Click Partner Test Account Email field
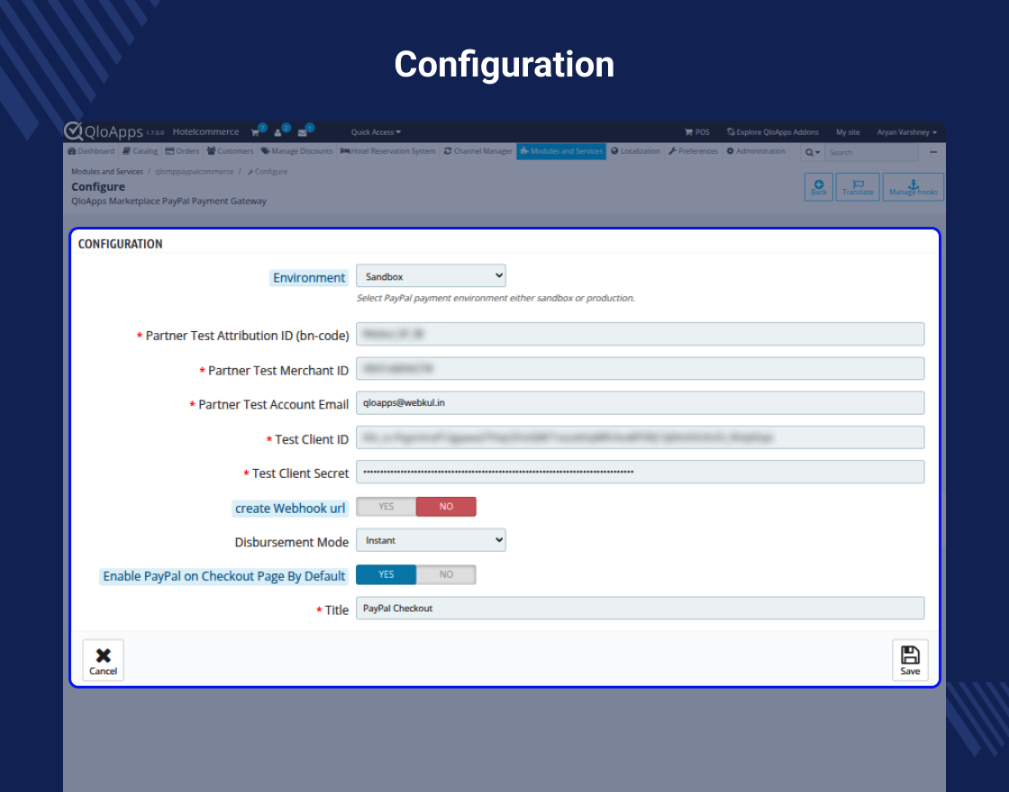The image size is (1009, 792). tap(641, 403)
